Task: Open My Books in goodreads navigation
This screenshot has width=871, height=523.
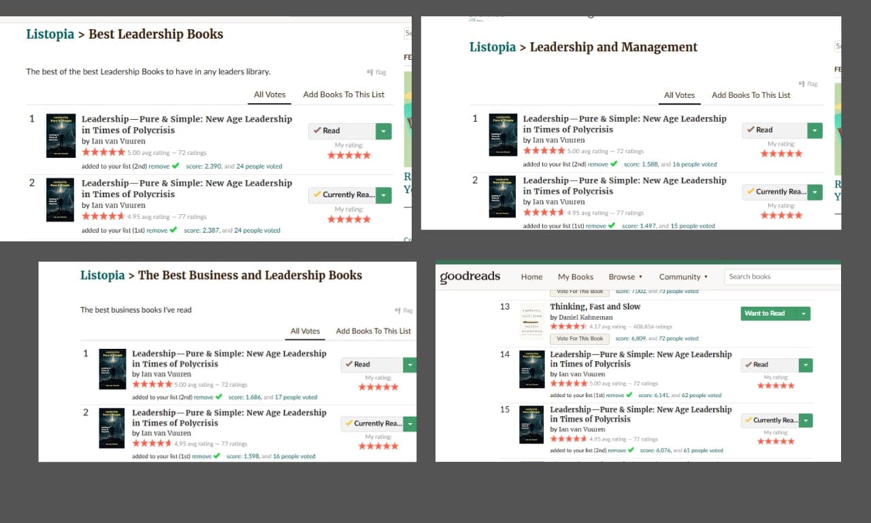Action: [576, 277]
